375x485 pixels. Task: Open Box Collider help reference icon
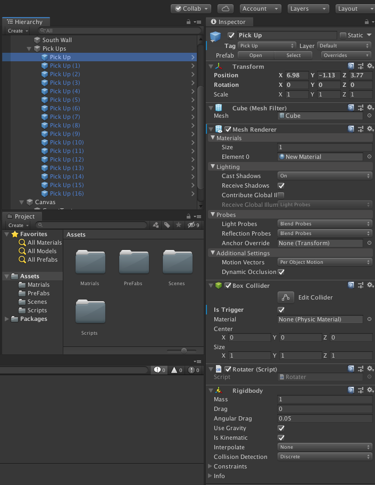click(x=351, y=285)
